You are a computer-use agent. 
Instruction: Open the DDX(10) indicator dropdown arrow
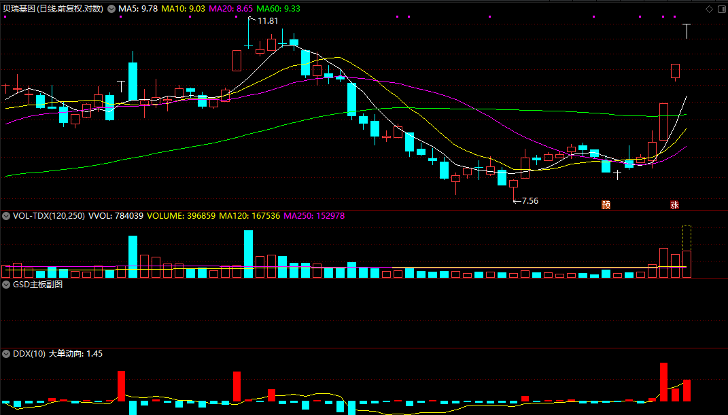pos(6,354)
